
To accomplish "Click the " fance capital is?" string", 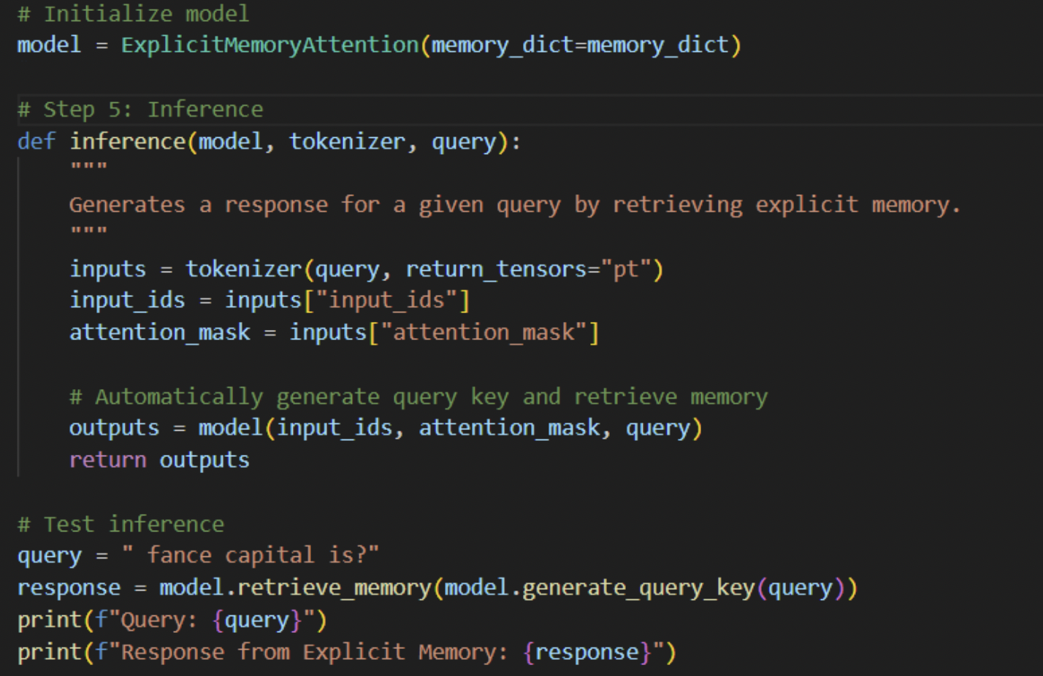I will point(251,556).
